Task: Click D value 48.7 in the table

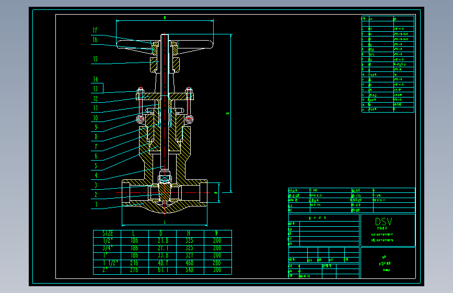Action: click(x=163, y=263)
